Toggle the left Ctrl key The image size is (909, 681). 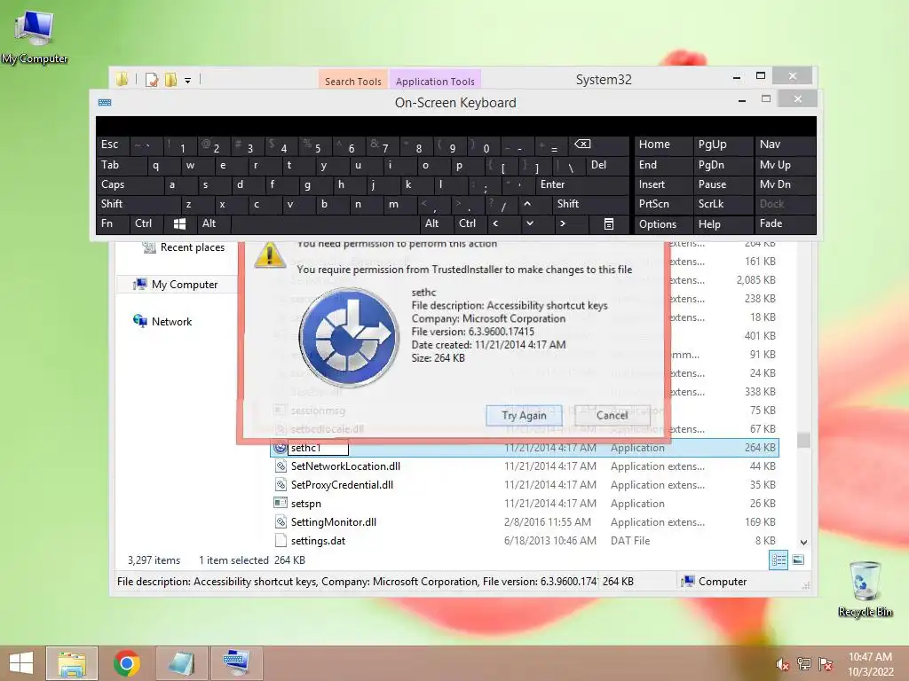pyautogui.click(x=146, y=223)
